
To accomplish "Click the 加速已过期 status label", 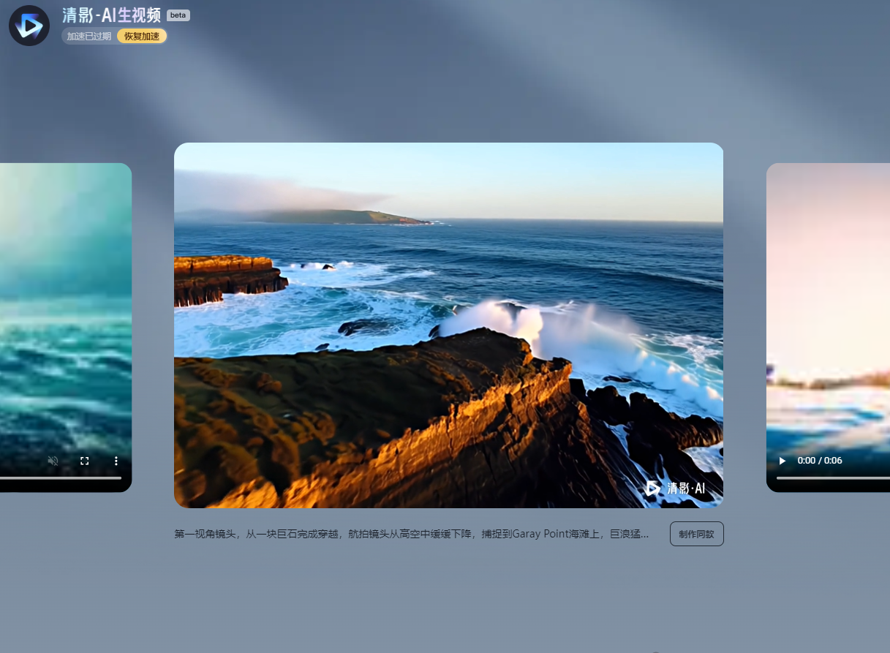I will (x=89, y=37).
